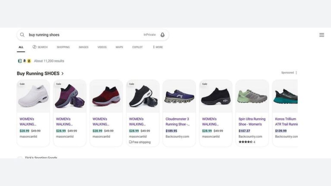Click the green source icon beside results count
Viewport: 331px width, 186px height.
pyautogui.click(x=20, y=61)
